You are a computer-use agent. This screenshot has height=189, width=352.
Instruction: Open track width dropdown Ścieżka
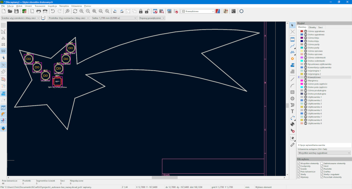[x=20, y=18]
